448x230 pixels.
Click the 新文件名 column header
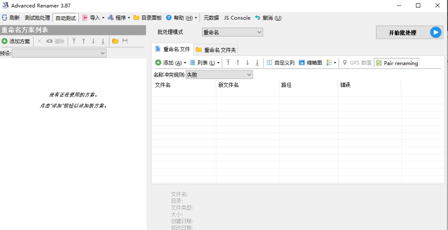pyautogui.click(x=247, y=85)
